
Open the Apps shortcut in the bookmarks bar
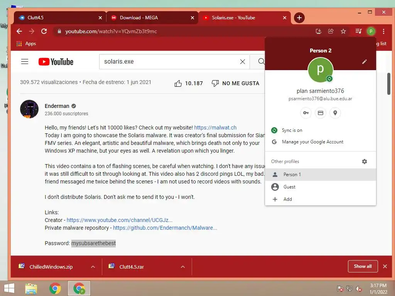coord(26,44)
